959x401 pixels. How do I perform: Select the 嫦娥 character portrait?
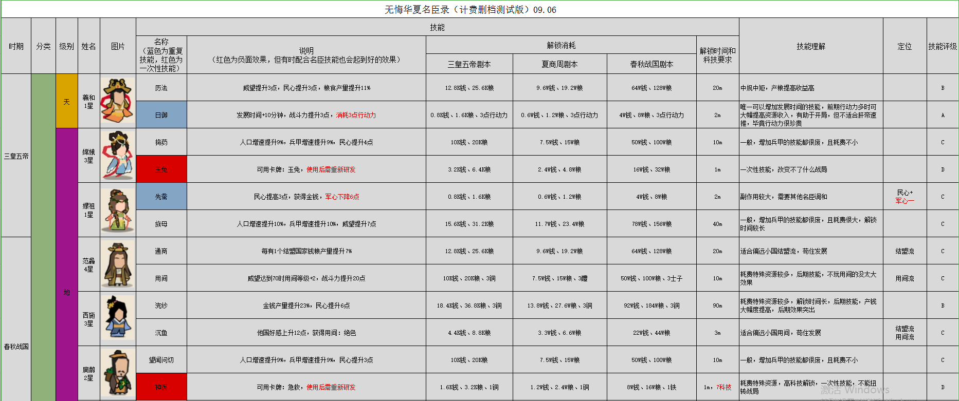[x=118, y=155]
